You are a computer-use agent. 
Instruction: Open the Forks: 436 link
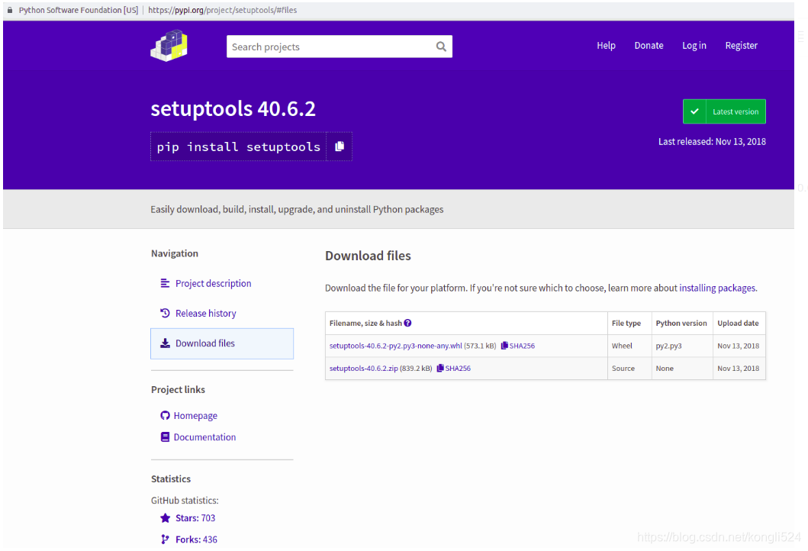(x=196, y=540)
